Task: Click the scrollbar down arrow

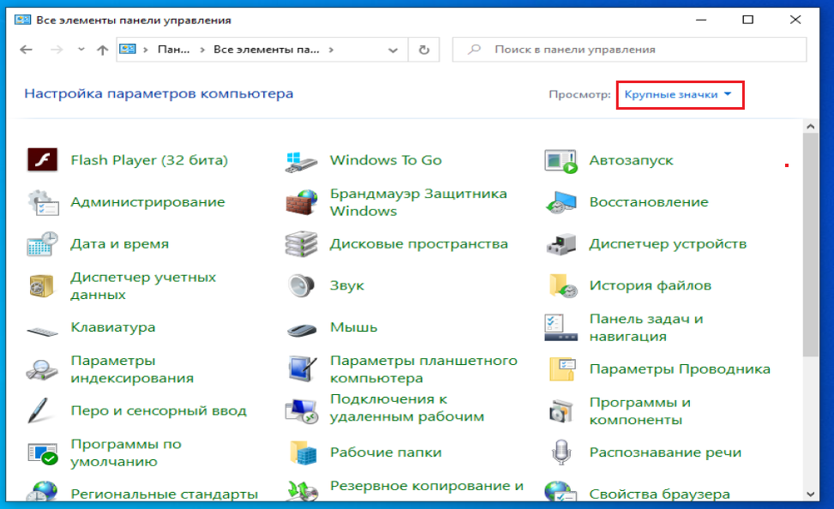Action: tap(811, 494)
